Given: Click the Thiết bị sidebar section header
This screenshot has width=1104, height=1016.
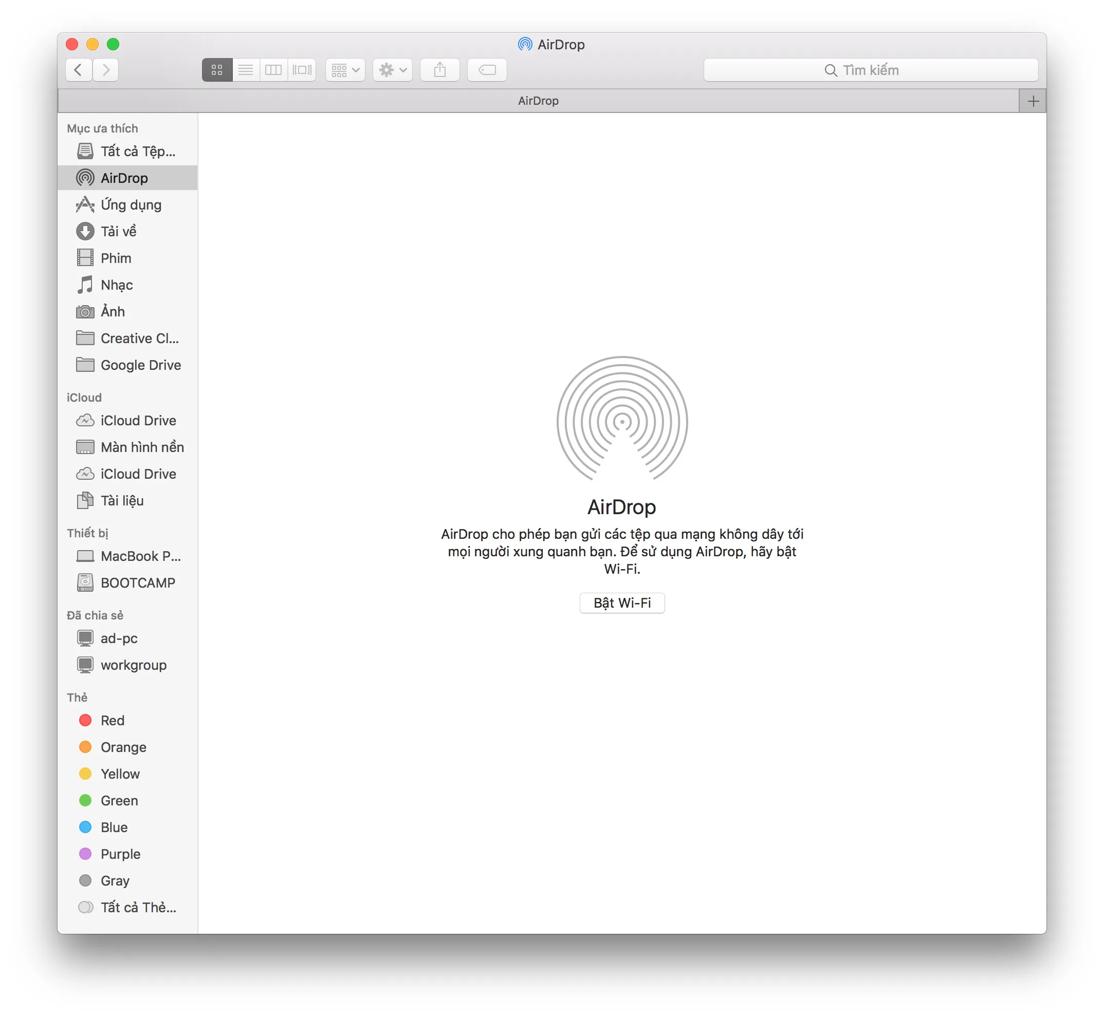Looking at the screenshot, I should pos(87,533).
